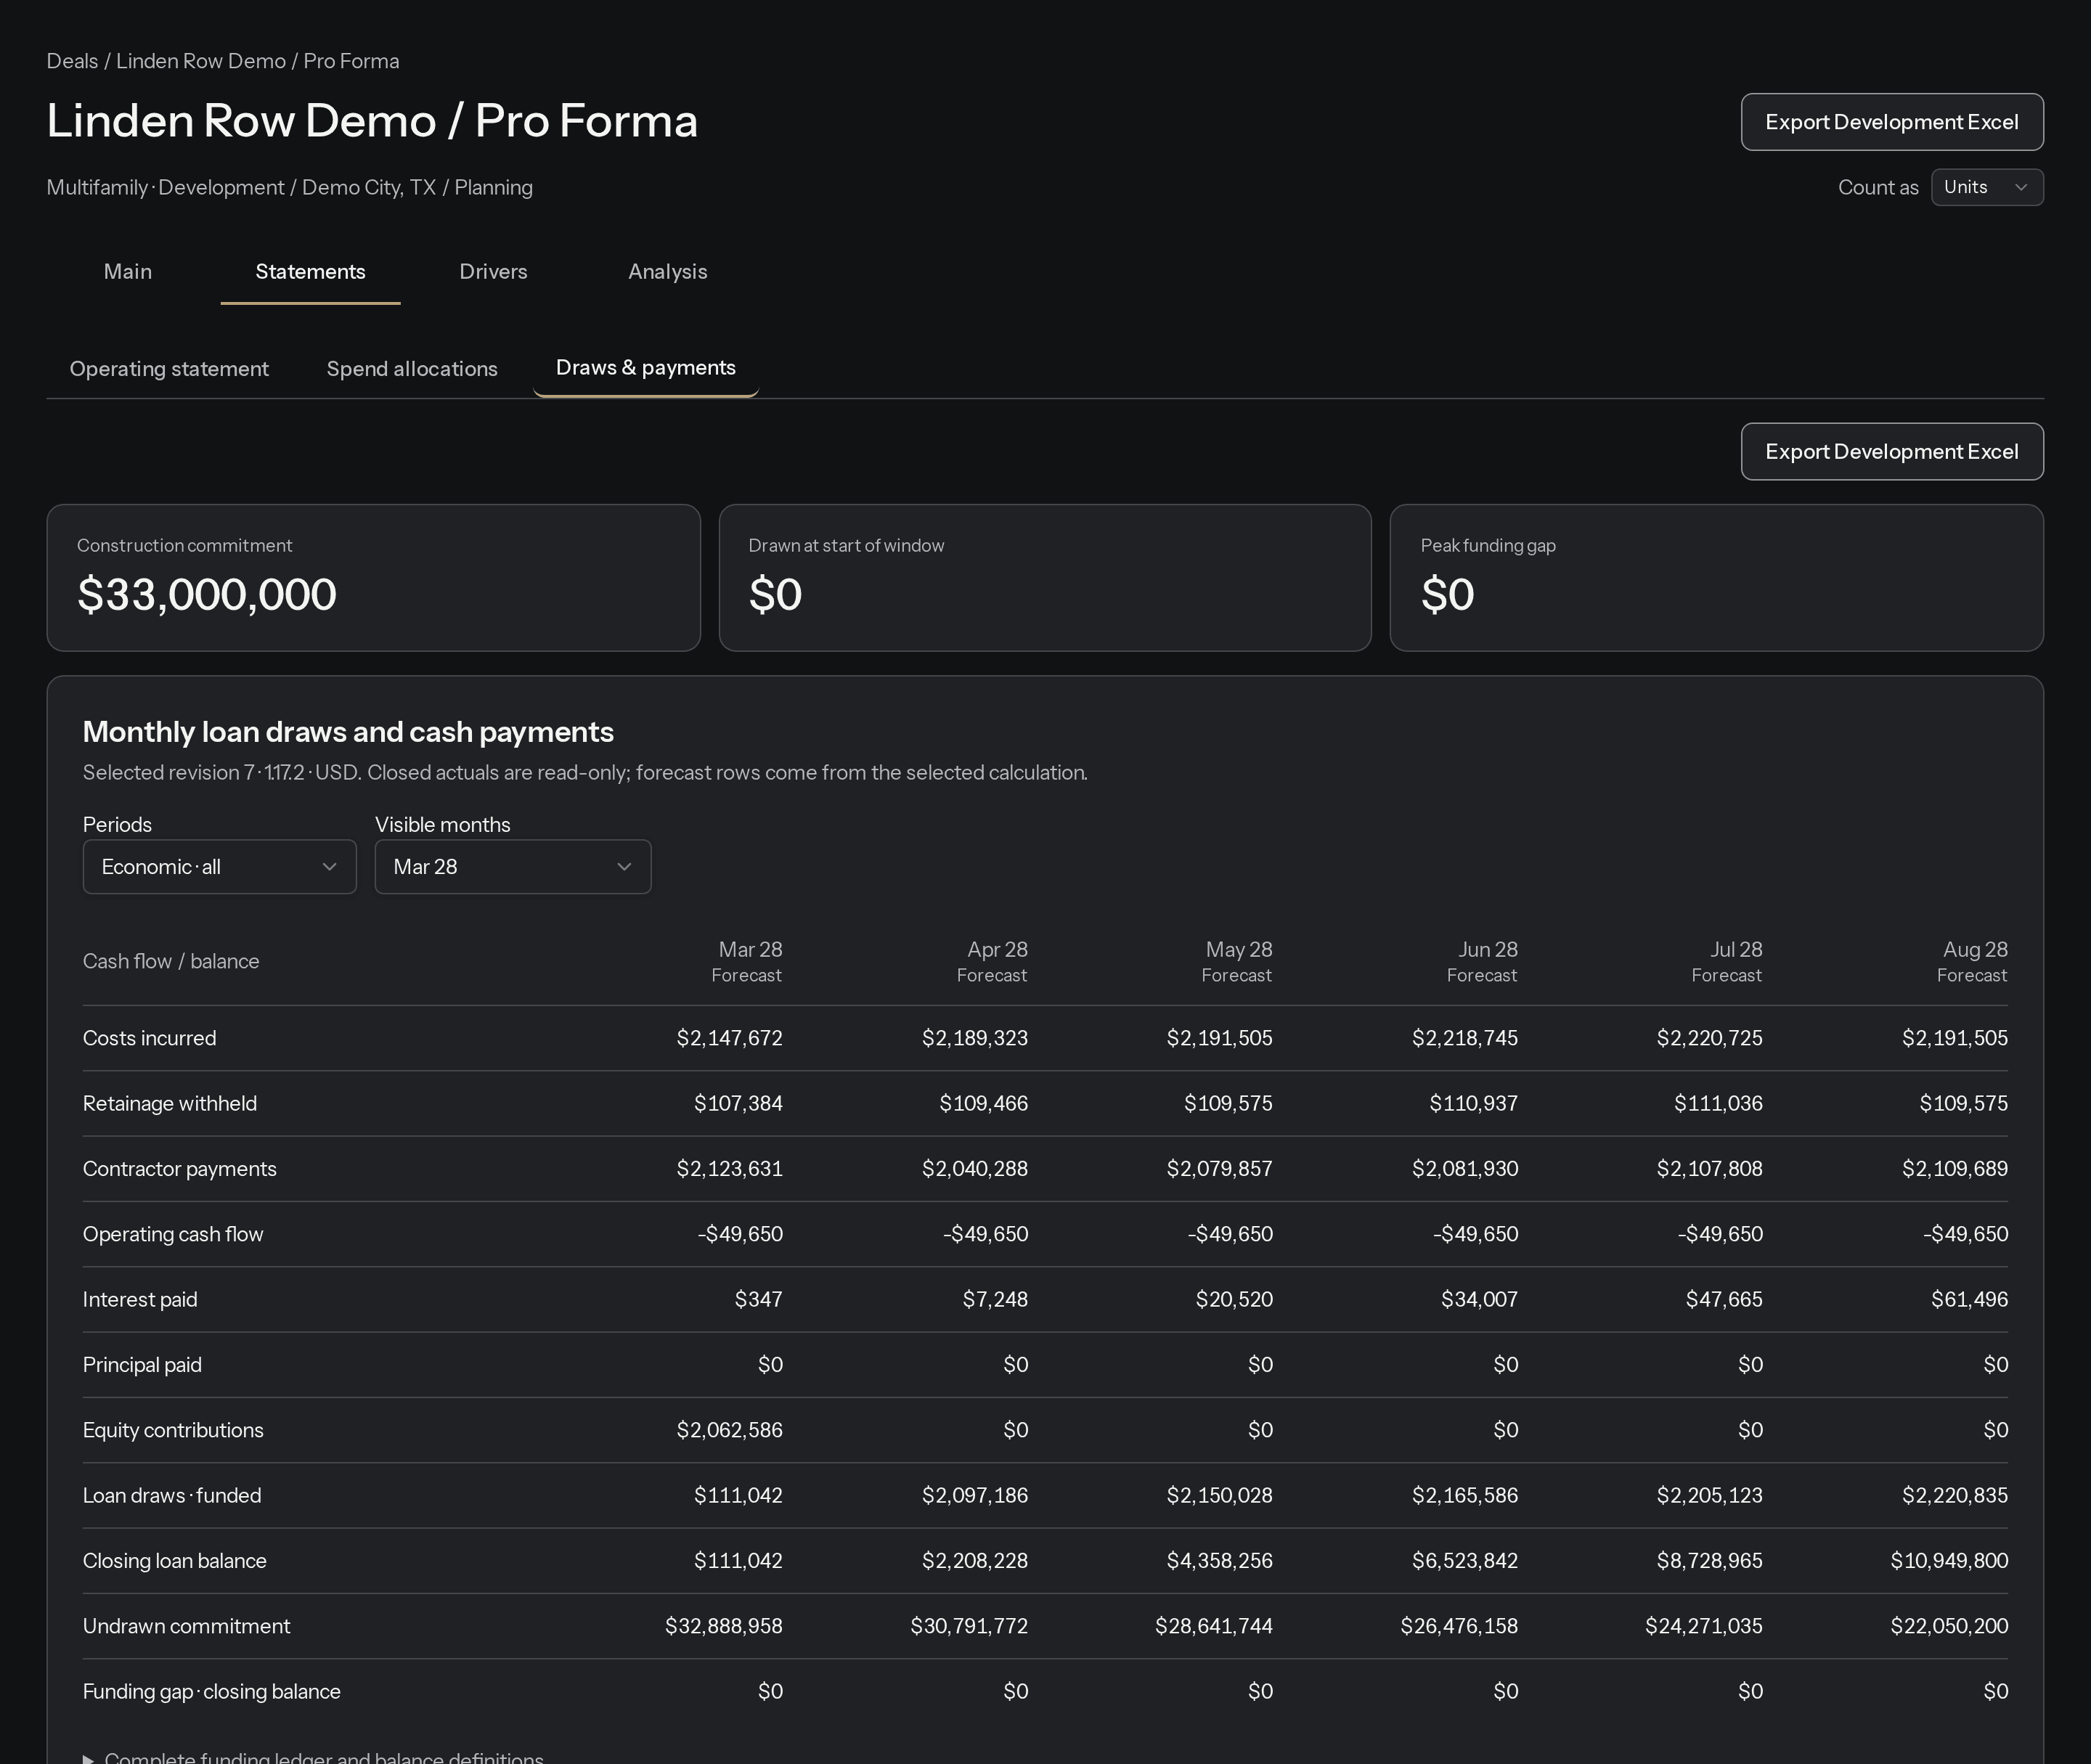
Task: Click the Drawn at start of window card
Action: click(1045, 578)
